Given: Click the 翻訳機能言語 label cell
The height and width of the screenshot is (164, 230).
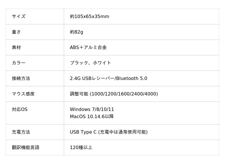Looking at the screenshot, I should (x=26, y=147).
